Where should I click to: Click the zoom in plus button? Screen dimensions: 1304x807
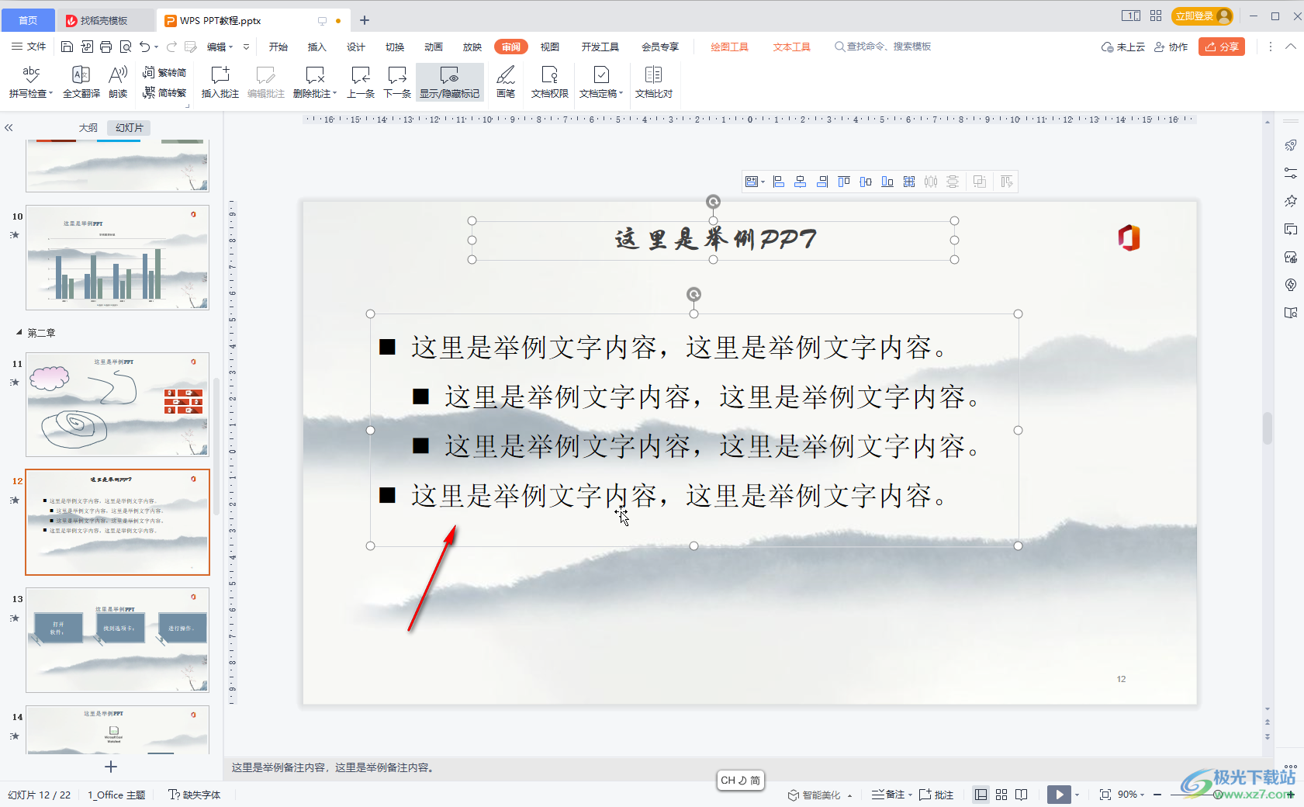pyautogui.click(x=1291, y=795)
